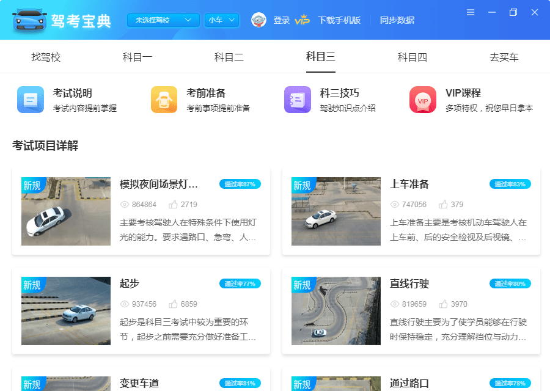Viewport: 550px width, 391px height.
Task: Click the 通过率78% badge
Action: (510, 383)
